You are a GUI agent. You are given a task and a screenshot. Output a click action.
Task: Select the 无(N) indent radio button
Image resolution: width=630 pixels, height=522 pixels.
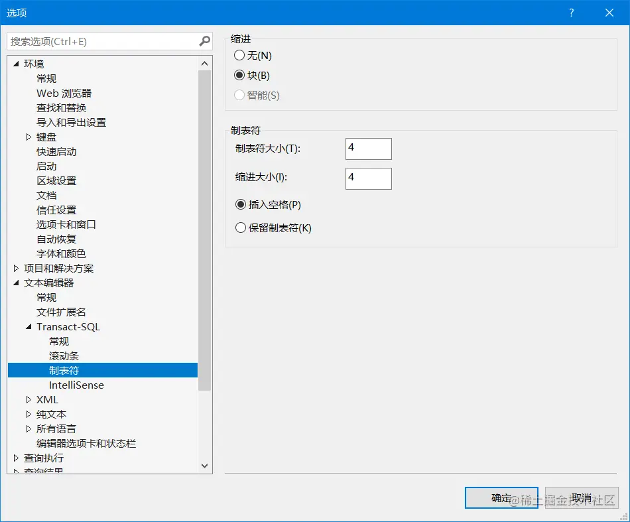239,56
